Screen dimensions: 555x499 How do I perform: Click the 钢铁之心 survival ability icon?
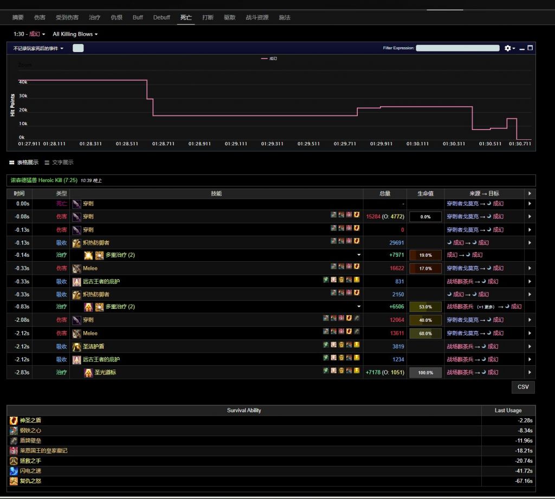pyautogui.click(x=14, y=431)
